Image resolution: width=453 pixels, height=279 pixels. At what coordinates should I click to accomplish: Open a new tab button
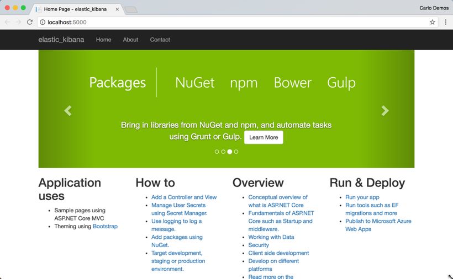tap(131, 10)
